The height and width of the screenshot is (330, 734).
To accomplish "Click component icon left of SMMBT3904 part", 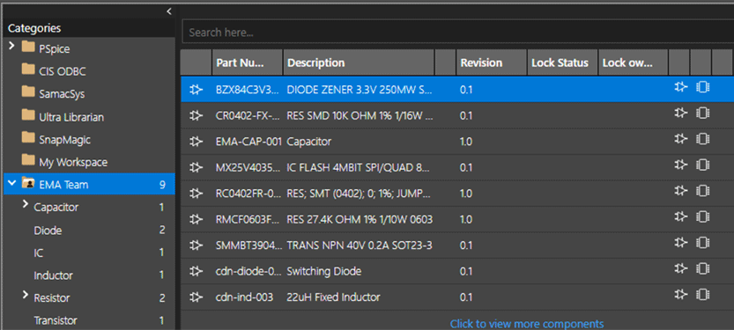I will coord(196,245).
